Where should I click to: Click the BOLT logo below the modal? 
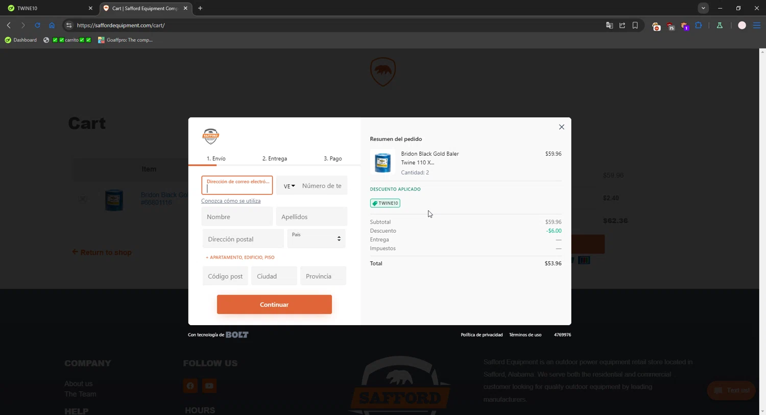[237, 335]
